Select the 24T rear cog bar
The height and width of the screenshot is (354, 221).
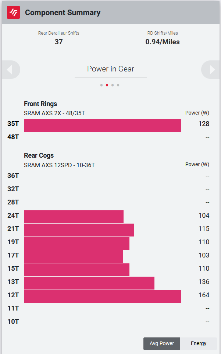pyautogui.click(x=74, y=217)
